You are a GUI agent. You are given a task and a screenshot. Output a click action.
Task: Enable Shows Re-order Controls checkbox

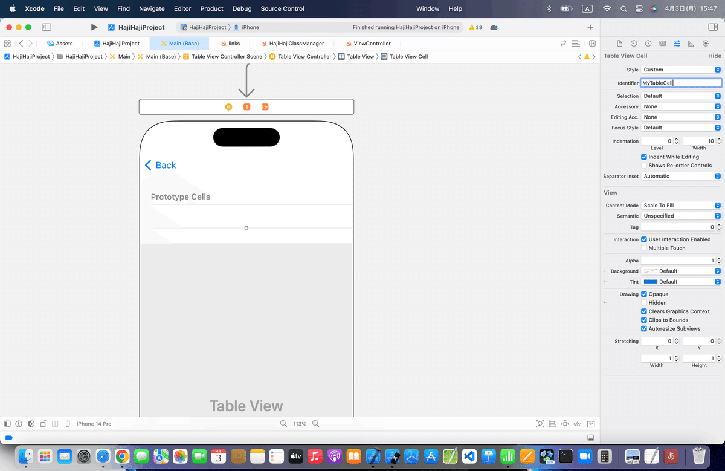click(x=644, y=165)
